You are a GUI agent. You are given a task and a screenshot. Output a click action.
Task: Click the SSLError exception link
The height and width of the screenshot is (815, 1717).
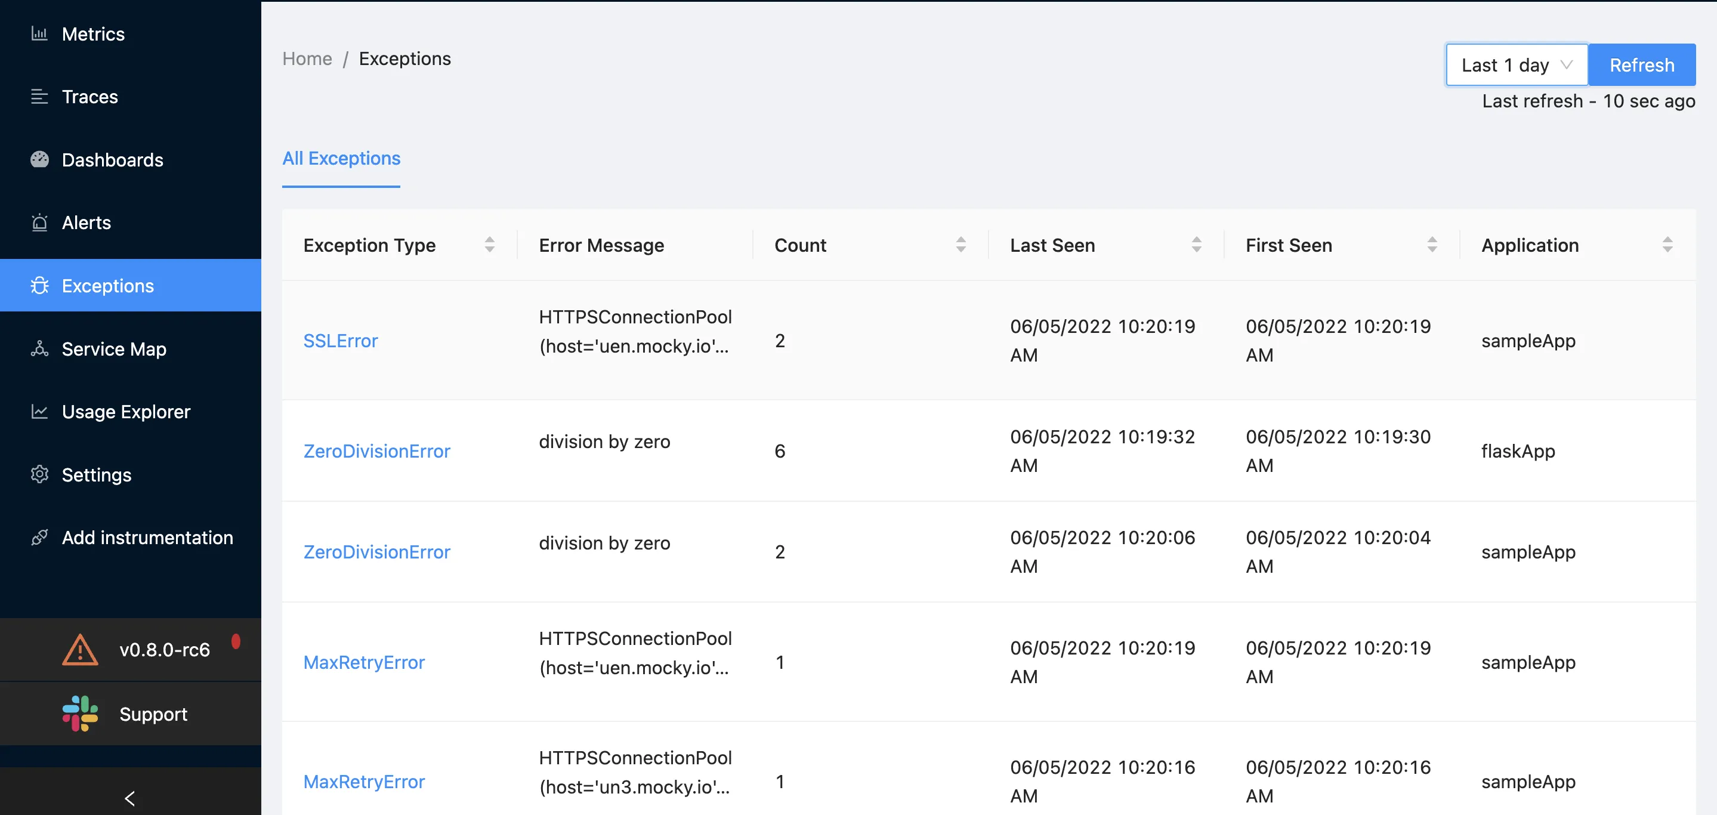[x=341, y=339]
